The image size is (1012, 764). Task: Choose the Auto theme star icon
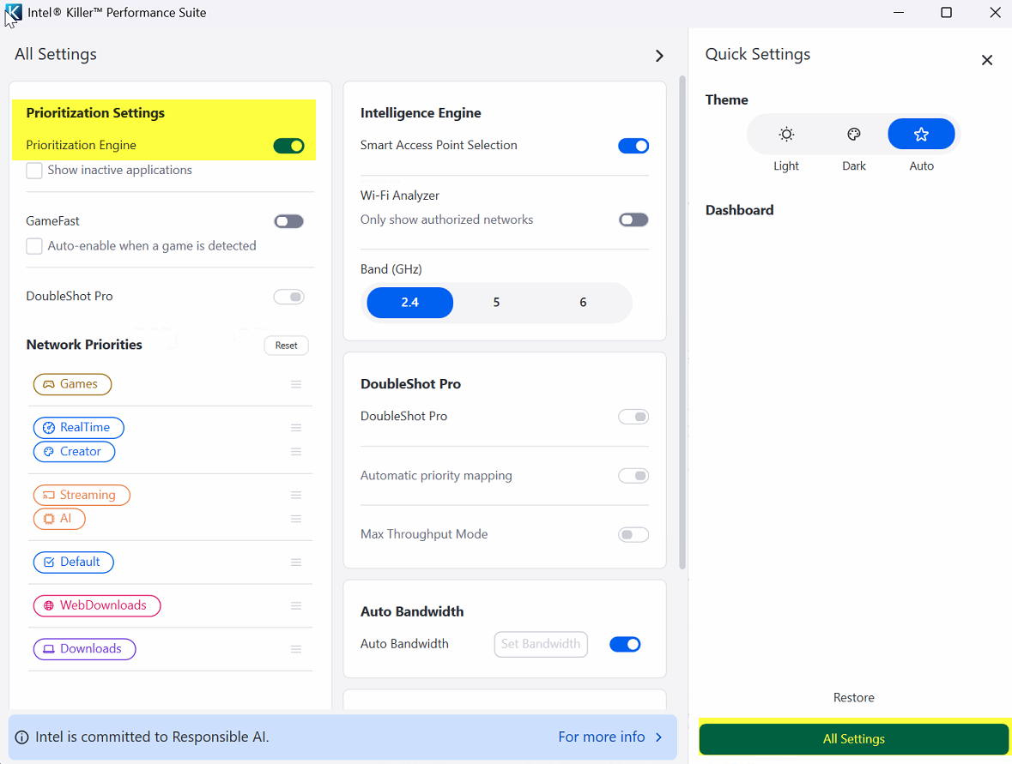point(921,134)
